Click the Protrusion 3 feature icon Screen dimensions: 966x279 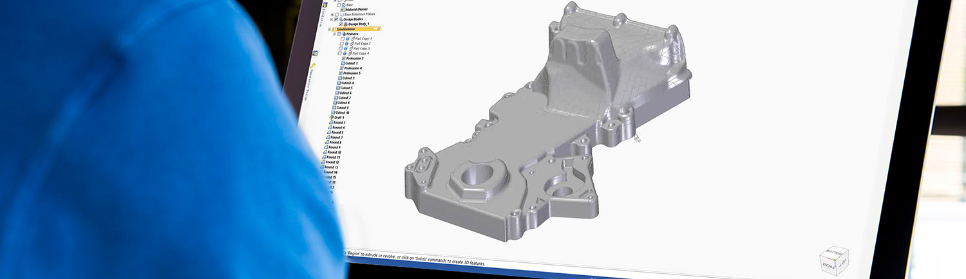[x=343, y=59]
